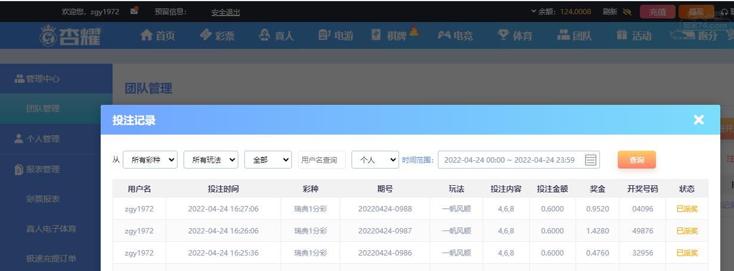Focus the 用户名查询 input field
This screenshot has height=271, width=734.
click(x=322, y=160)
